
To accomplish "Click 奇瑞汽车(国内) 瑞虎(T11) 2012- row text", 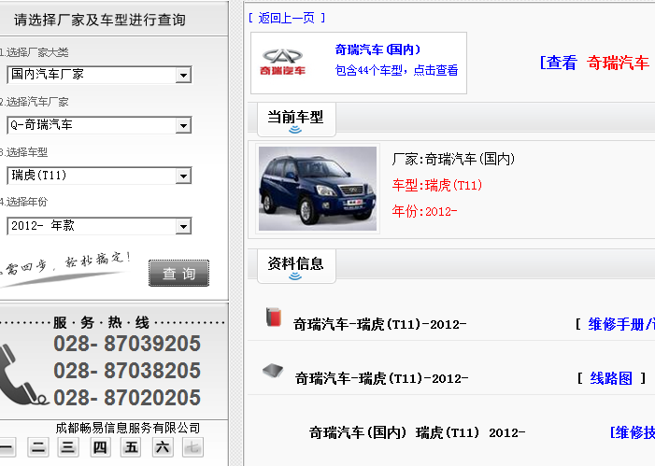I will pyautogui.click(x=417, y=432).
